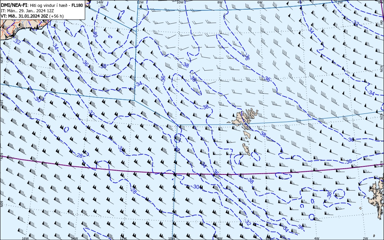The height and width of the screenshot is (240, 384).
Task: Click the '60N' latitude label
Action: click(2, 204)
